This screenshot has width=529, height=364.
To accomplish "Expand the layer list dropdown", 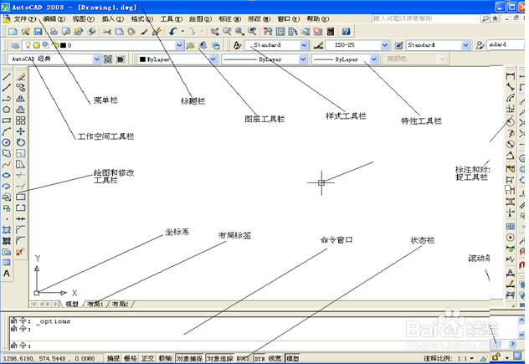I will point(179,45).
